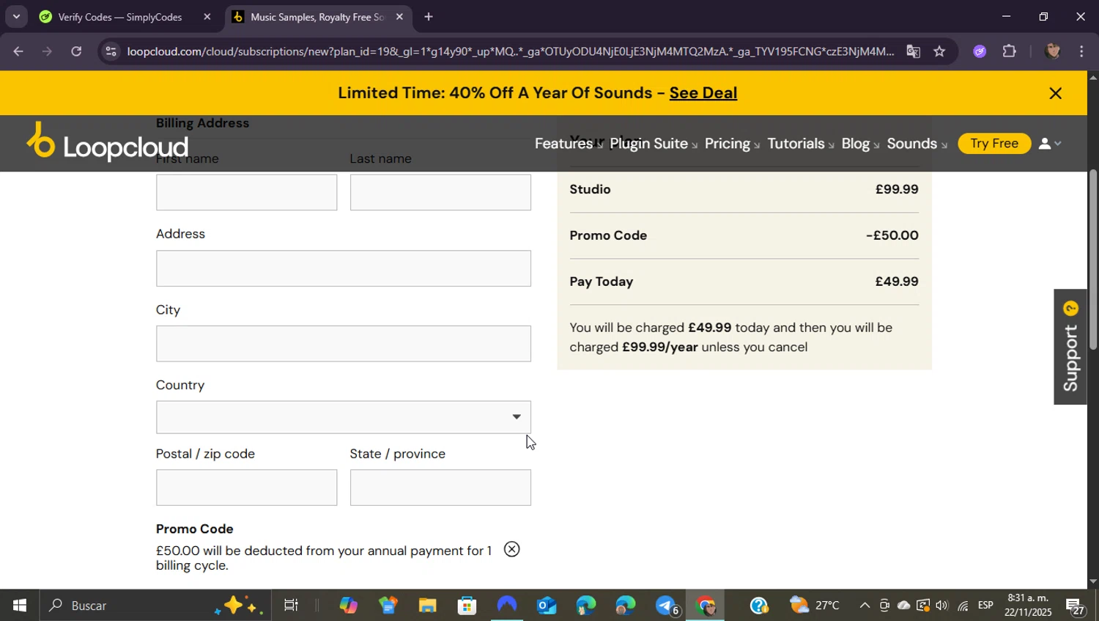This screenshot has width=1099, height=621.
Task: Follow the See Deal link
Action: pos(703,93)
